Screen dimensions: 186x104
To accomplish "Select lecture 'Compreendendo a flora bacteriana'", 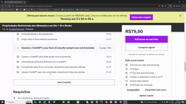I will 37,34.
